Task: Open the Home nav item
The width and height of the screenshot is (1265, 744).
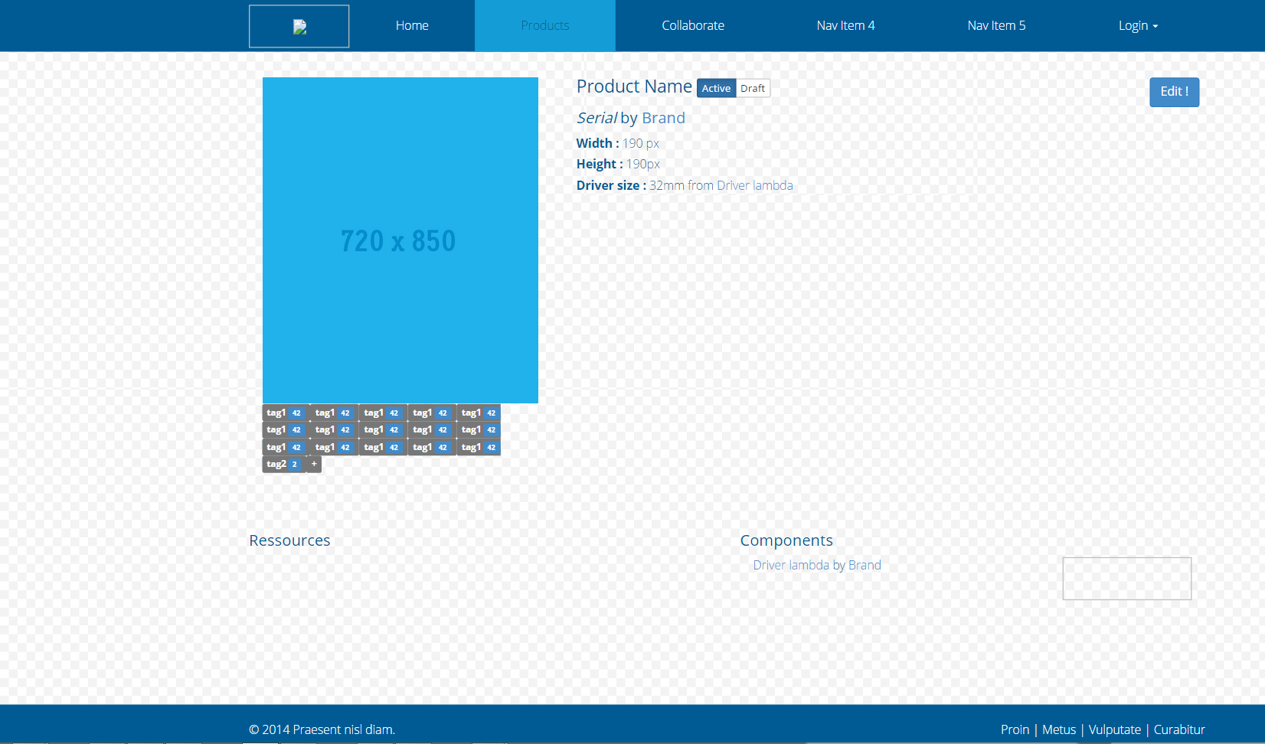Action: 412,26
